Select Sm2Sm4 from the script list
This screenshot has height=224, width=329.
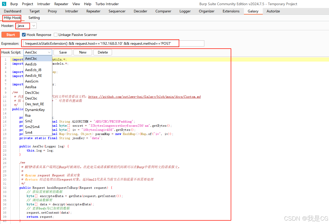click(38, 127)
